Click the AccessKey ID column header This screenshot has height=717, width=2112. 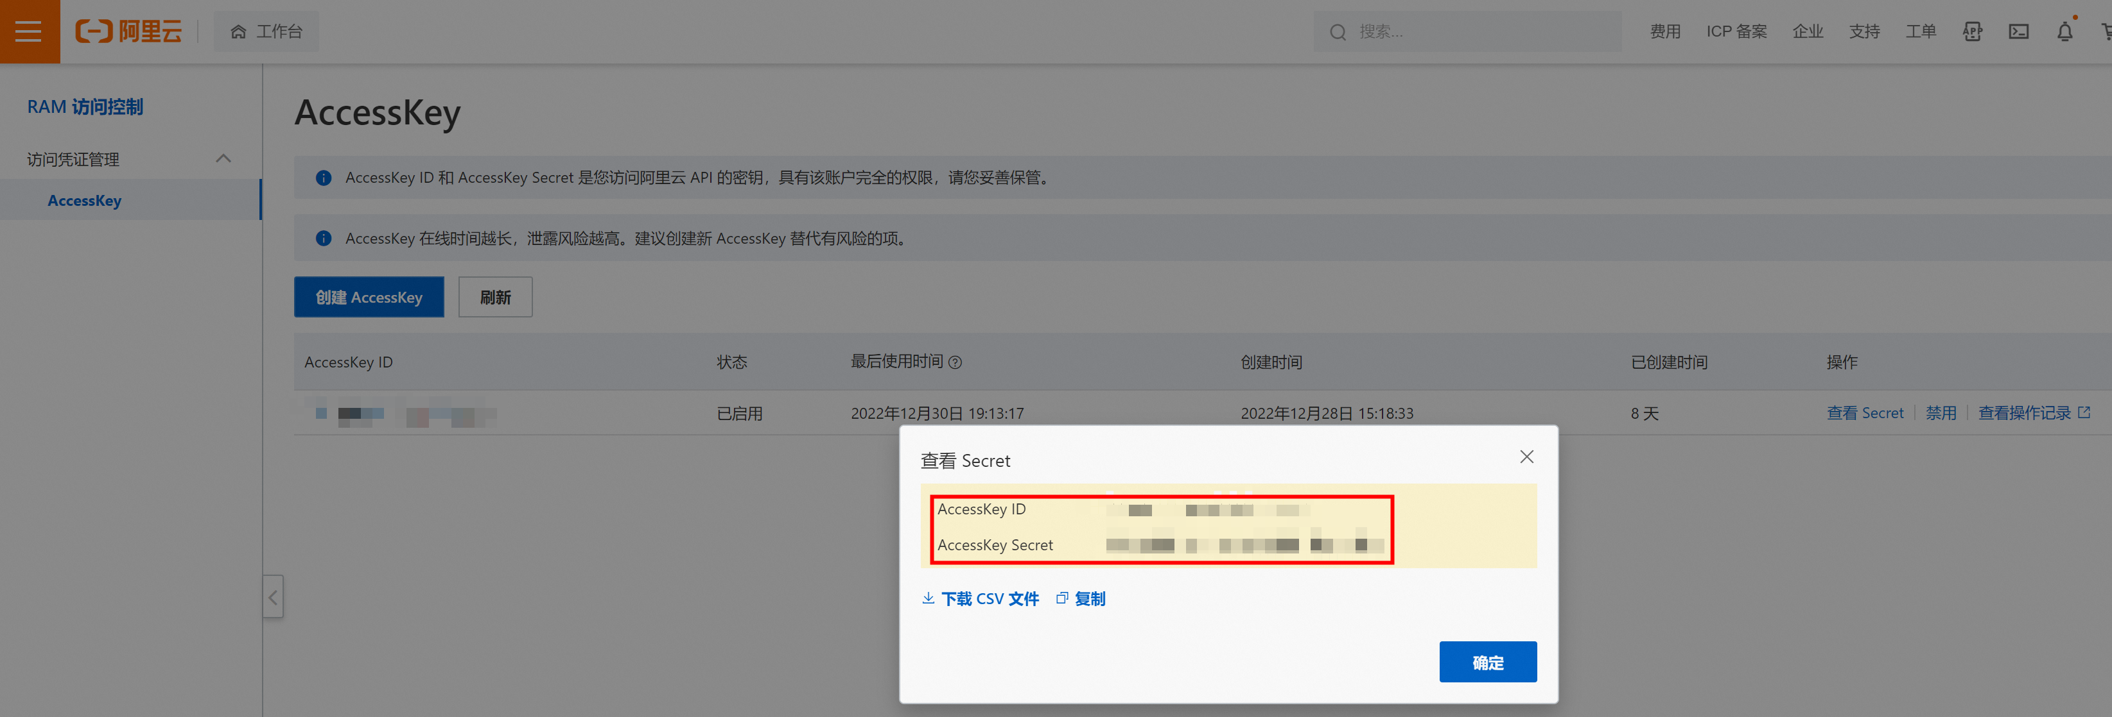pyautogui.click(x=349, y=362)
